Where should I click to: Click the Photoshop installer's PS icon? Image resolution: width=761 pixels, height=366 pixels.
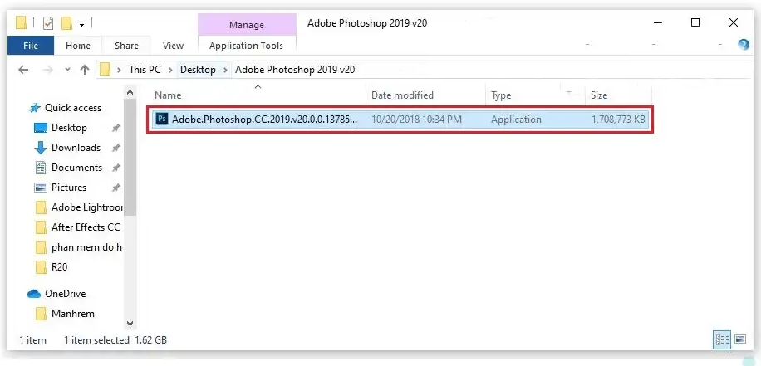163,120
